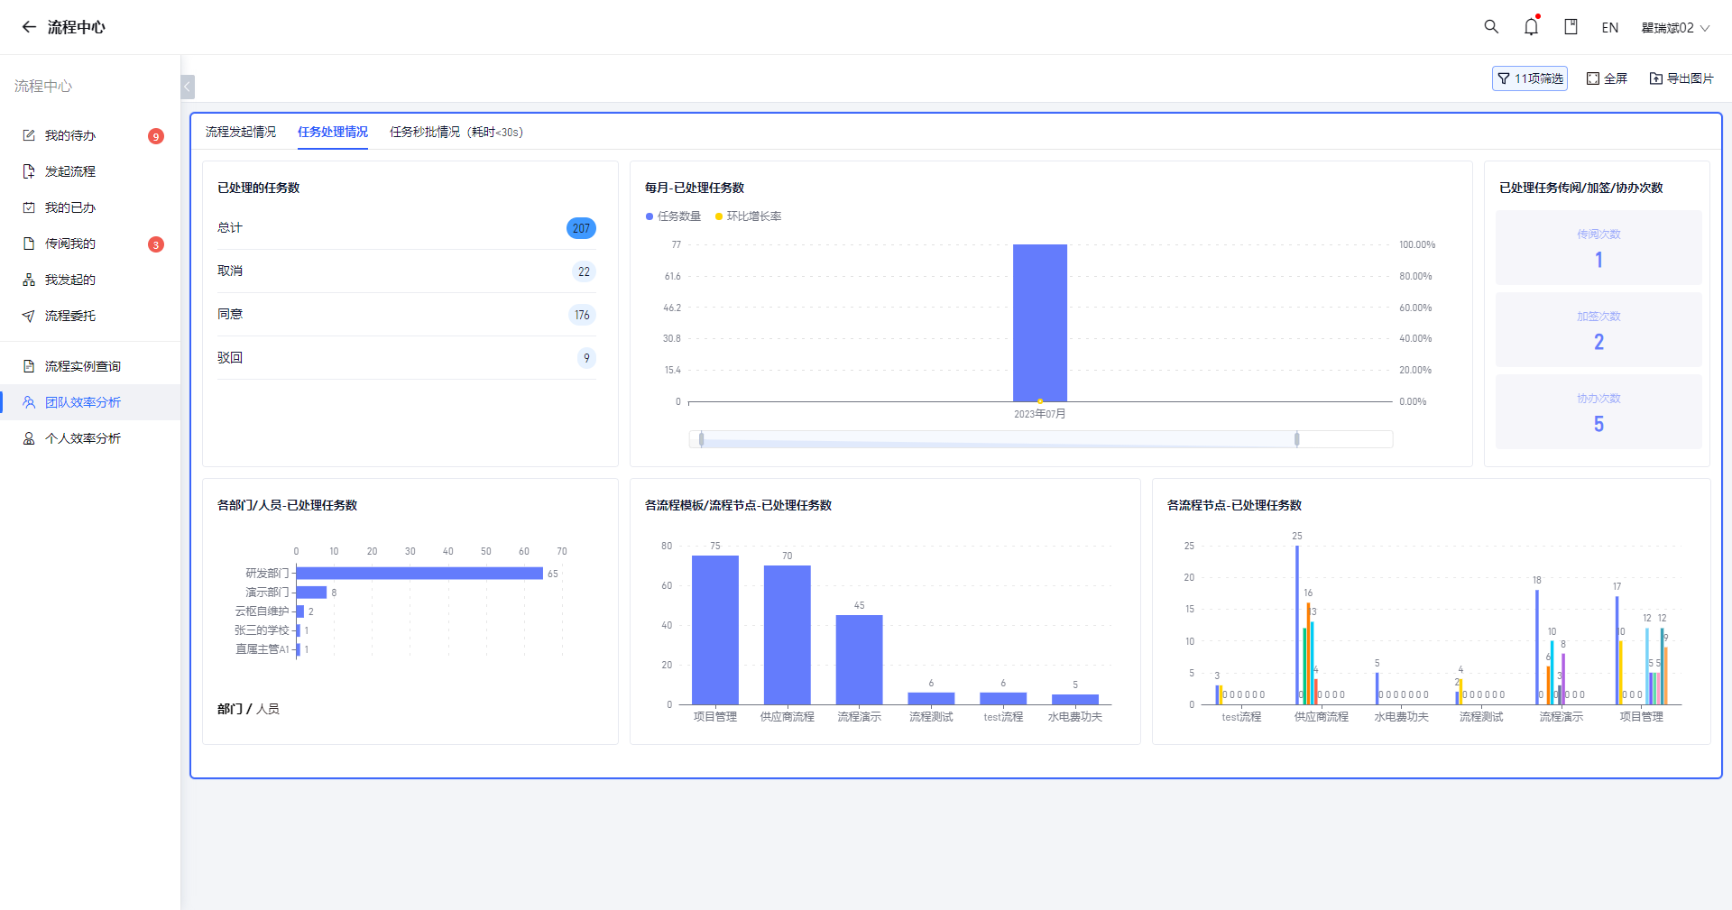Click the 同意 count 176

click(582, 315)
